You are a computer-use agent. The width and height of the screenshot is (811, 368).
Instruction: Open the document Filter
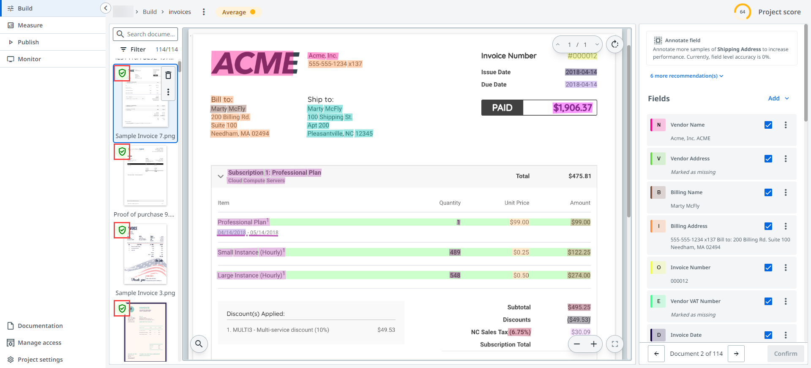133,49
